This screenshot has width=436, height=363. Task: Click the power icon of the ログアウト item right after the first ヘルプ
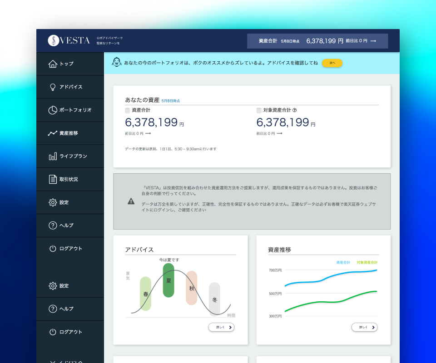pos(53,249)
